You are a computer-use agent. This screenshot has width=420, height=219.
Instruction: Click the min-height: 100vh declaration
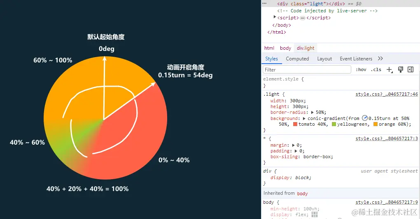tap(295, 209)
